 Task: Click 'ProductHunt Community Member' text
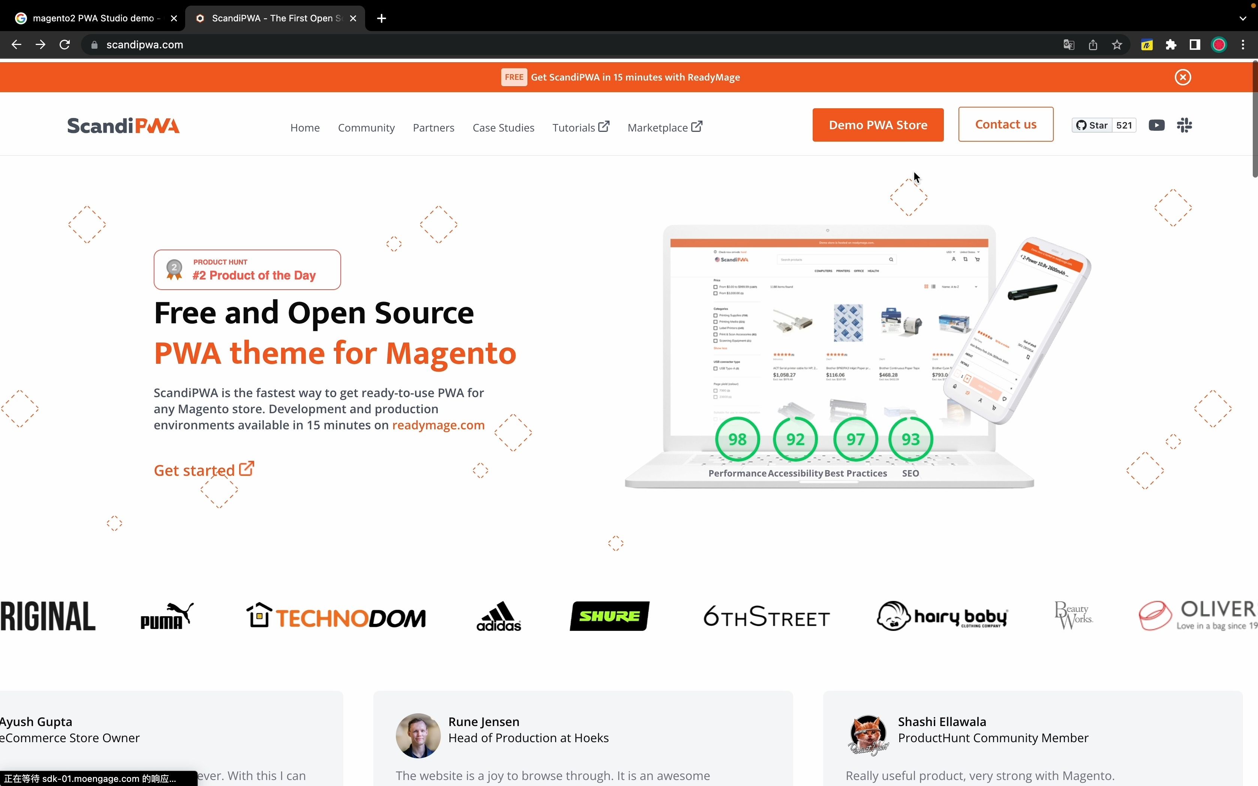coord(993,738)
